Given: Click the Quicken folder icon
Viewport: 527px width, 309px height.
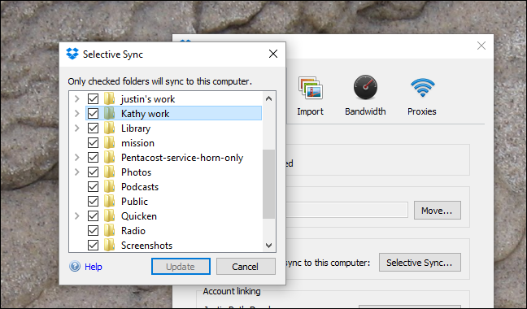Looking at the screenshot, I should click(x=109, y=215).
